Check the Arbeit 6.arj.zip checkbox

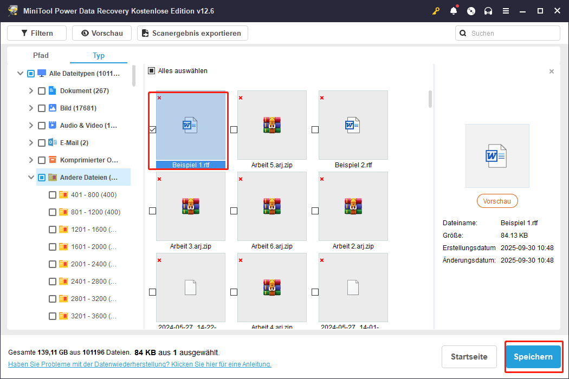(234, 211)
